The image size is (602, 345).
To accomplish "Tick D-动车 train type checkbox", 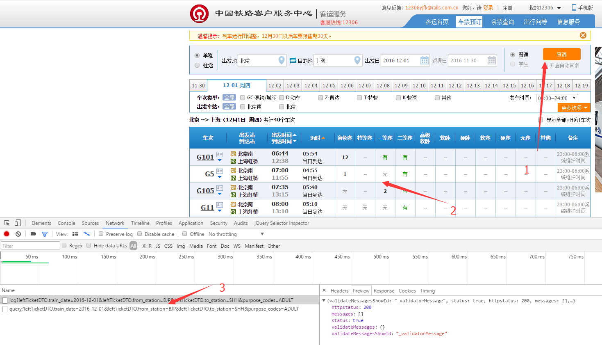I will 282,98.
